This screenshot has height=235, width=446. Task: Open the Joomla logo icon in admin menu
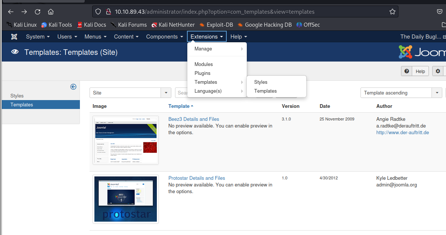(x=14, y=37)
